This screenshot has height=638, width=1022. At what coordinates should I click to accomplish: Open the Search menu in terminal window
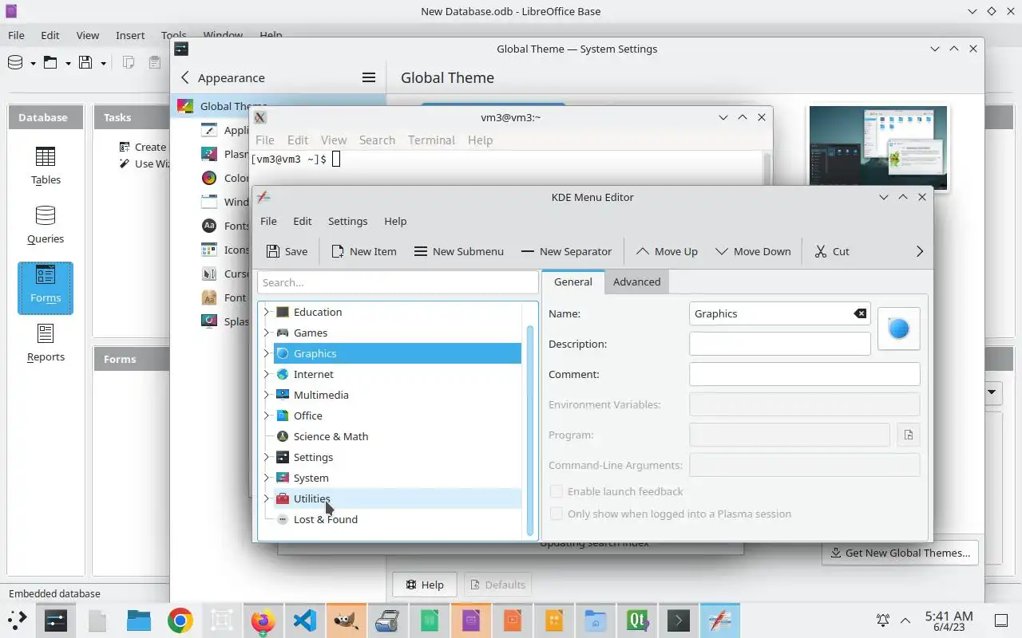[377, 140]
